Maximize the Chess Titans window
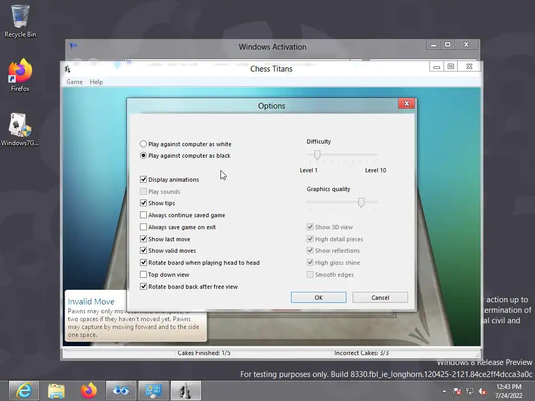This screenshot has height=401, width=535. [x=451, y=66]
